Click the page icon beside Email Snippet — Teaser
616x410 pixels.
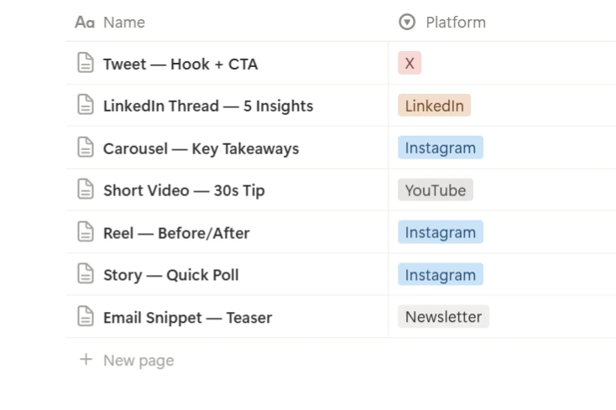(x=85, y=317)
